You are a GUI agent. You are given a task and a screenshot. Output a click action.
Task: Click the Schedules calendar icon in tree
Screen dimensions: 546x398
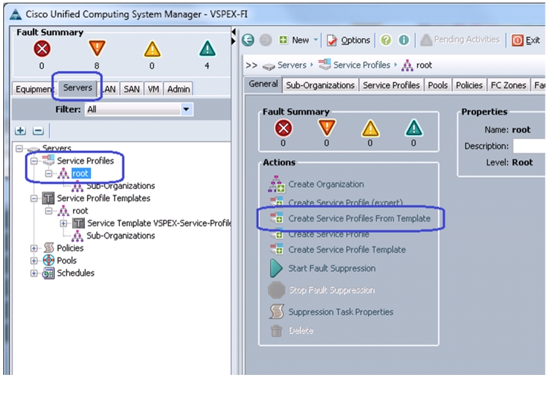48,273
